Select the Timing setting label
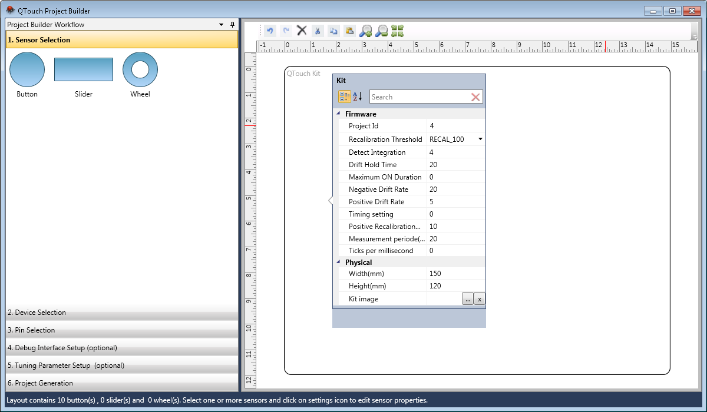The image size is (707, 412). [371, 214]
